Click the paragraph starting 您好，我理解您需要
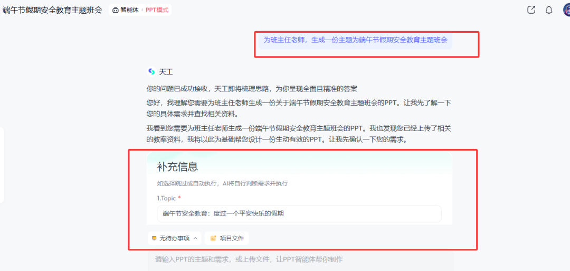570x271 pixels. pos(299,108)
